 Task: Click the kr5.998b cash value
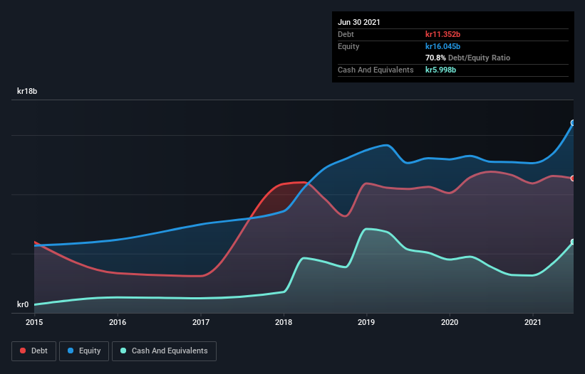pos(440,70)
